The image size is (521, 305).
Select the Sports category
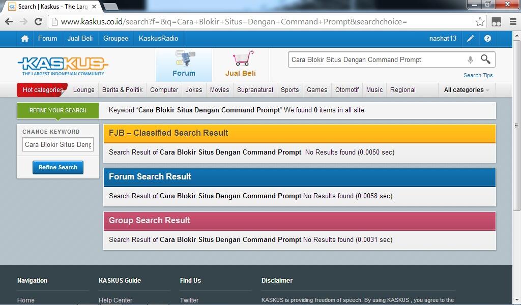(290, 90)
